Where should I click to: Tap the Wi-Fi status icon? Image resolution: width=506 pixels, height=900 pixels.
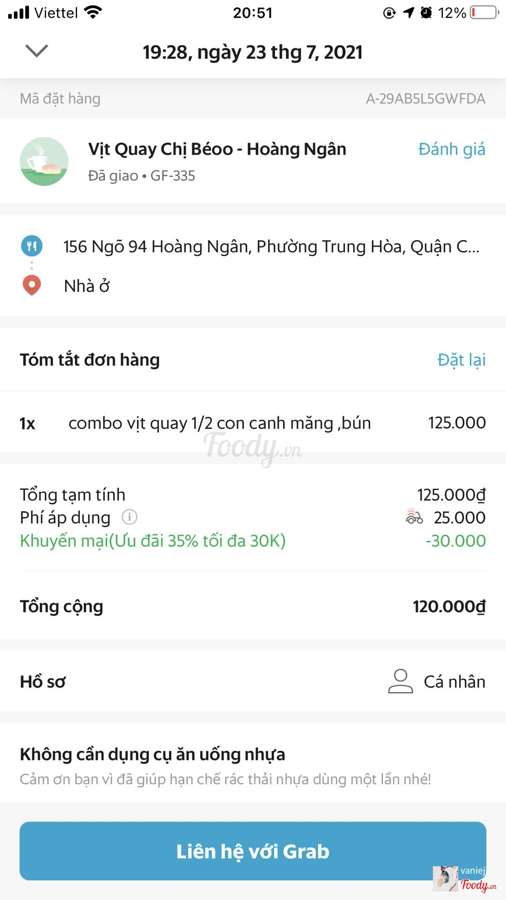pyautogui.click(x=93, y=13)
